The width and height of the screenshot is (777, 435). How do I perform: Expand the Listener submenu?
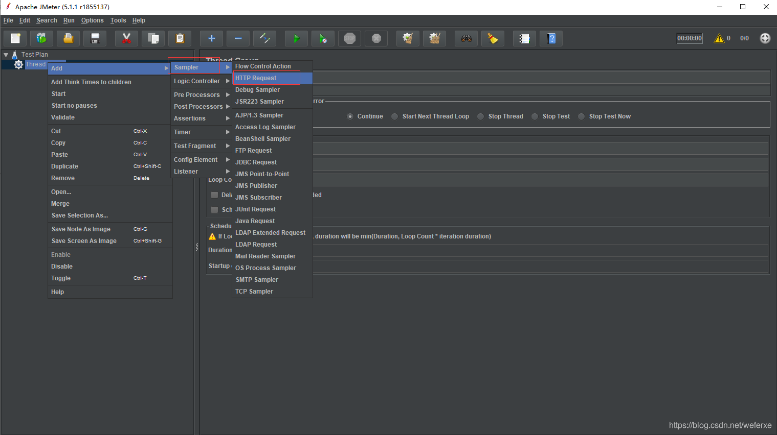(x=202, y=172)
